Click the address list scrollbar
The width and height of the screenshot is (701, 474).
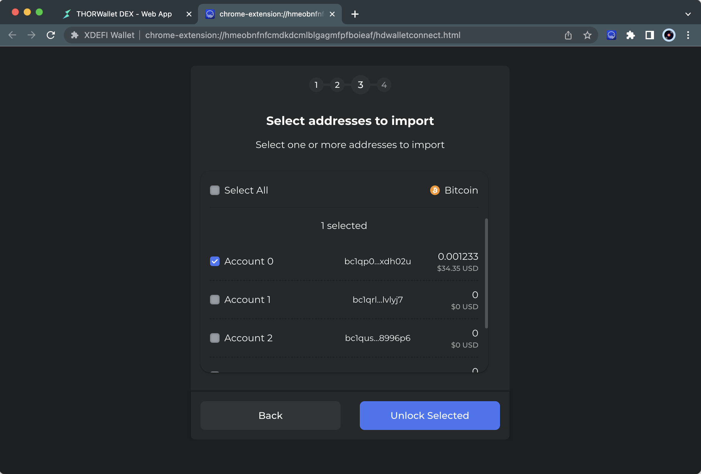pyautogui.click(x=486, y=273)
